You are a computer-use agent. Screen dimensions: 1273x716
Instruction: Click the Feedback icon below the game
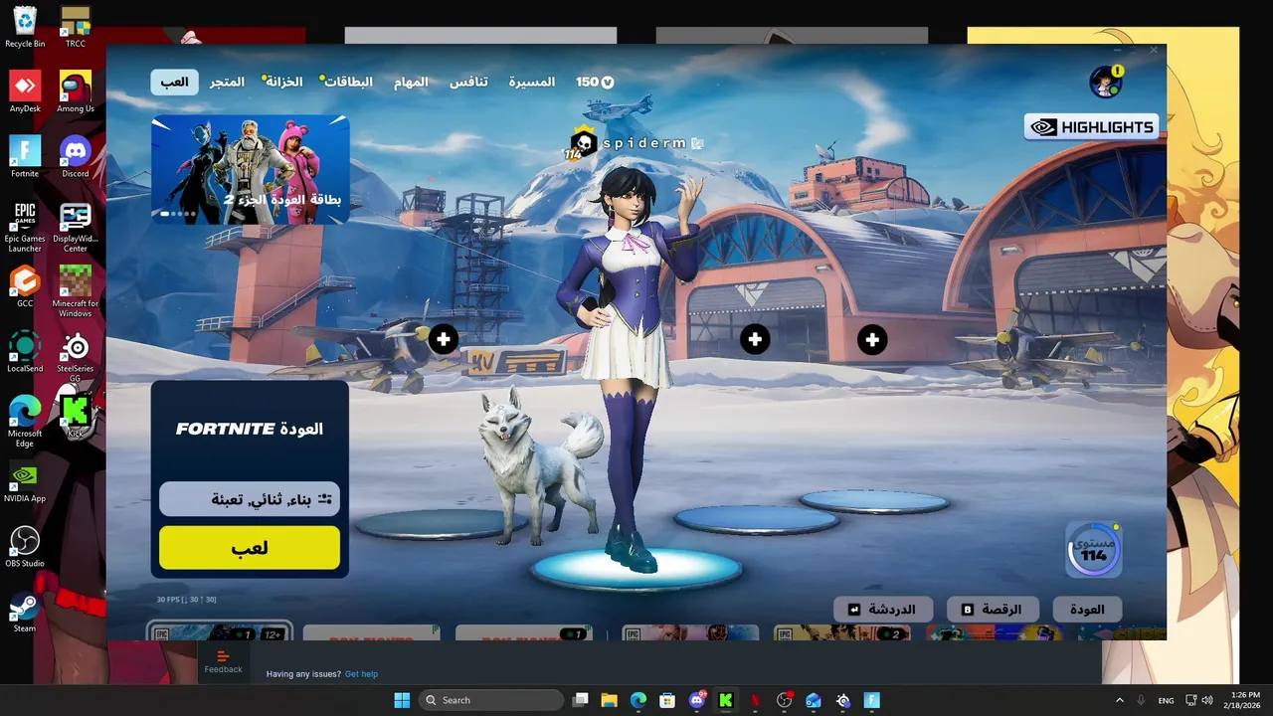pos(223,661)
